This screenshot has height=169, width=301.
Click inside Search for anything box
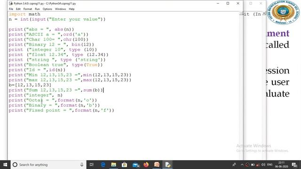tap(48, 165)
